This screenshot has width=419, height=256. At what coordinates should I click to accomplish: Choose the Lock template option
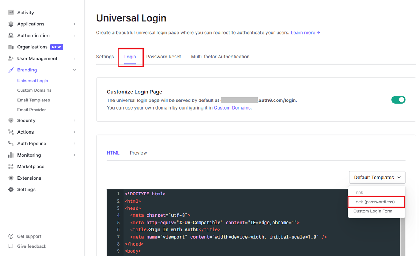coord(358,193)
